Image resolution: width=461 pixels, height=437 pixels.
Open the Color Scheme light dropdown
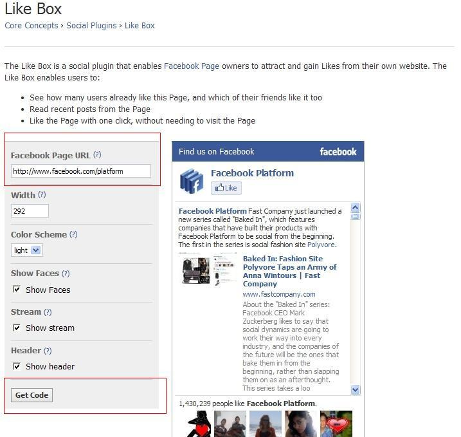pos(27,250)
